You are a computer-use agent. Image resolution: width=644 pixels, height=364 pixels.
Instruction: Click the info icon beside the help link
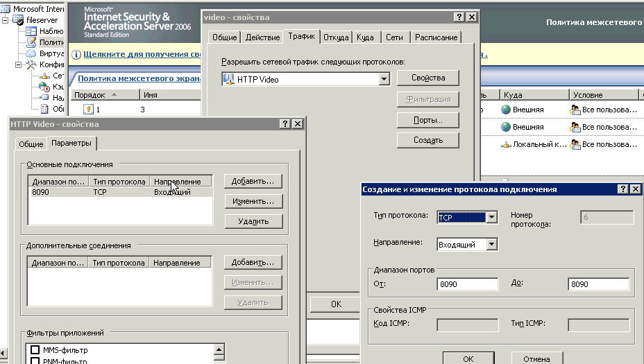tap(76, 55)
